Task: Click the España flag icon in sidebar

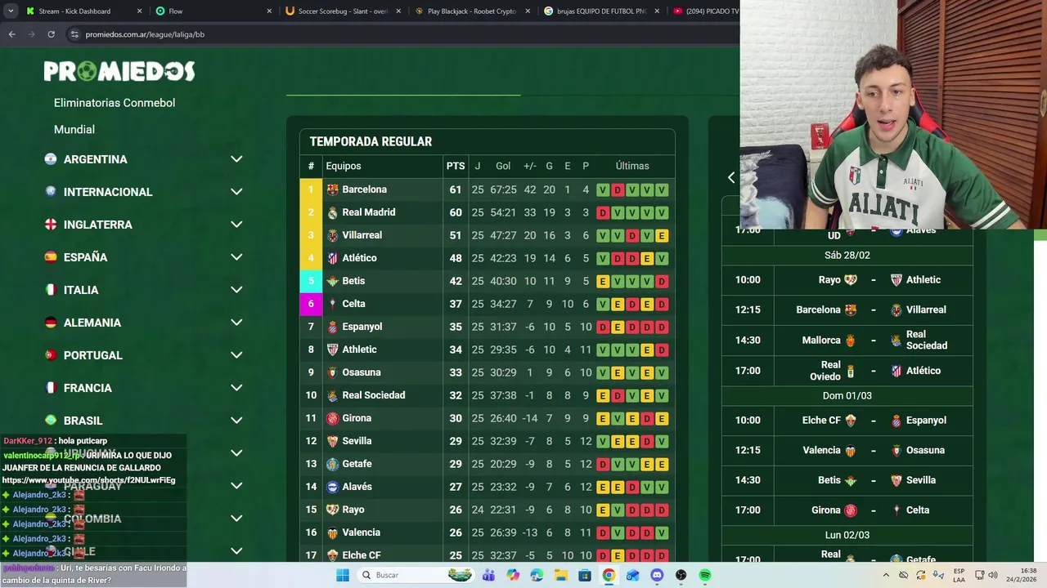Action: pos(51,257)
